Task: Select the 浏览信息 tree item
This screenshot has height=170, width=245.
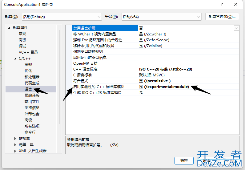Action: (32, 107)
